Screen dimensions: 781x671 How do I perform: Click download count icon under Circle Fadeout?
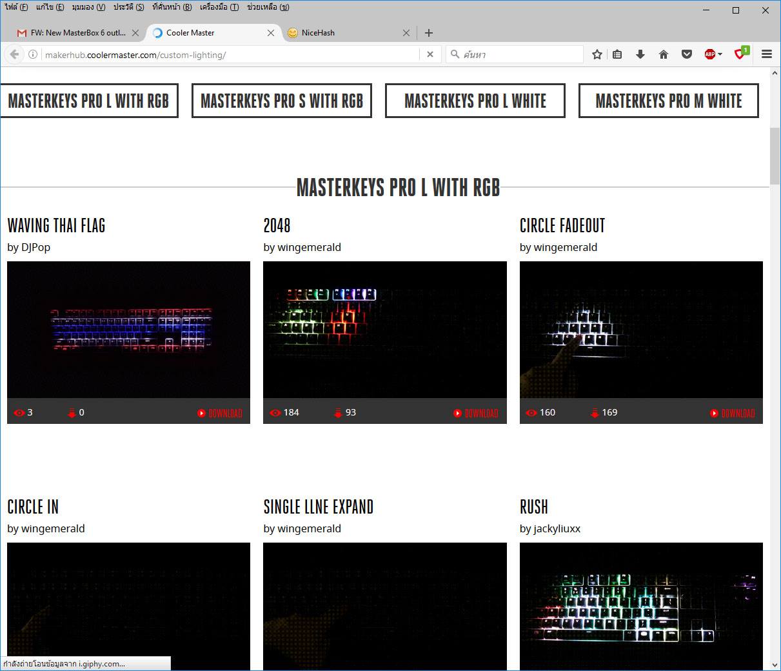coord(595,413)
